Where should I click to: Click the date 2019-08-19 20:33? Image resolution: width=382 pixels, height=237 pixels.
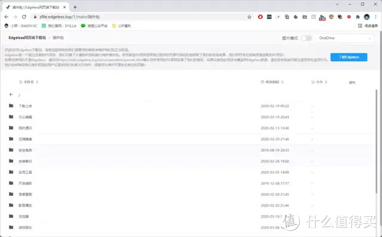click(275, 150)
